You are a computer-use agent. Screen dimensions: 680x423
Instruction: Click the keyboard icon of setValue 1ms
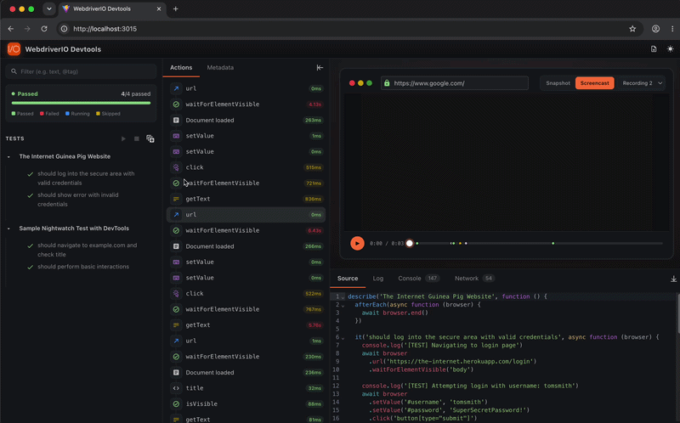pos(176,136)
